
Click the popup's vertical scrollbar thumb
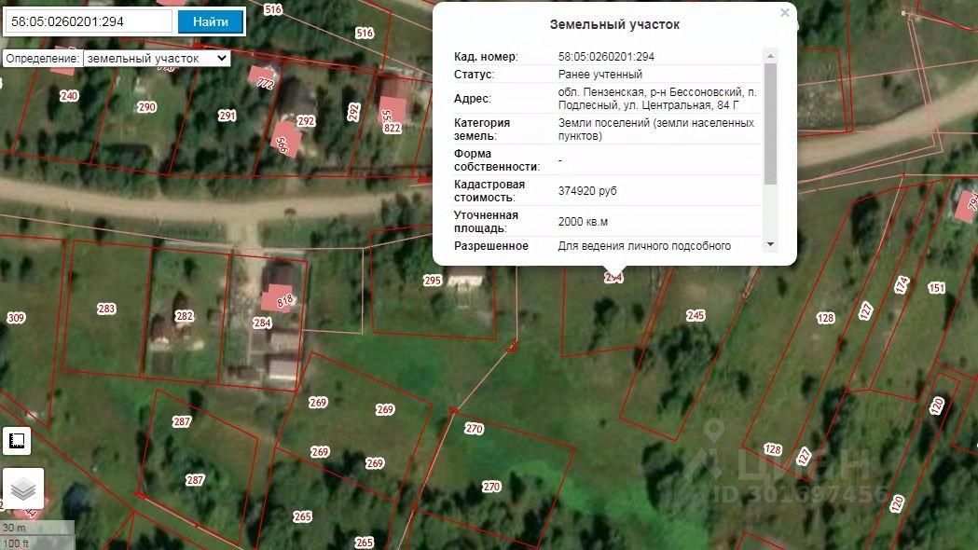tap(770, 123)
